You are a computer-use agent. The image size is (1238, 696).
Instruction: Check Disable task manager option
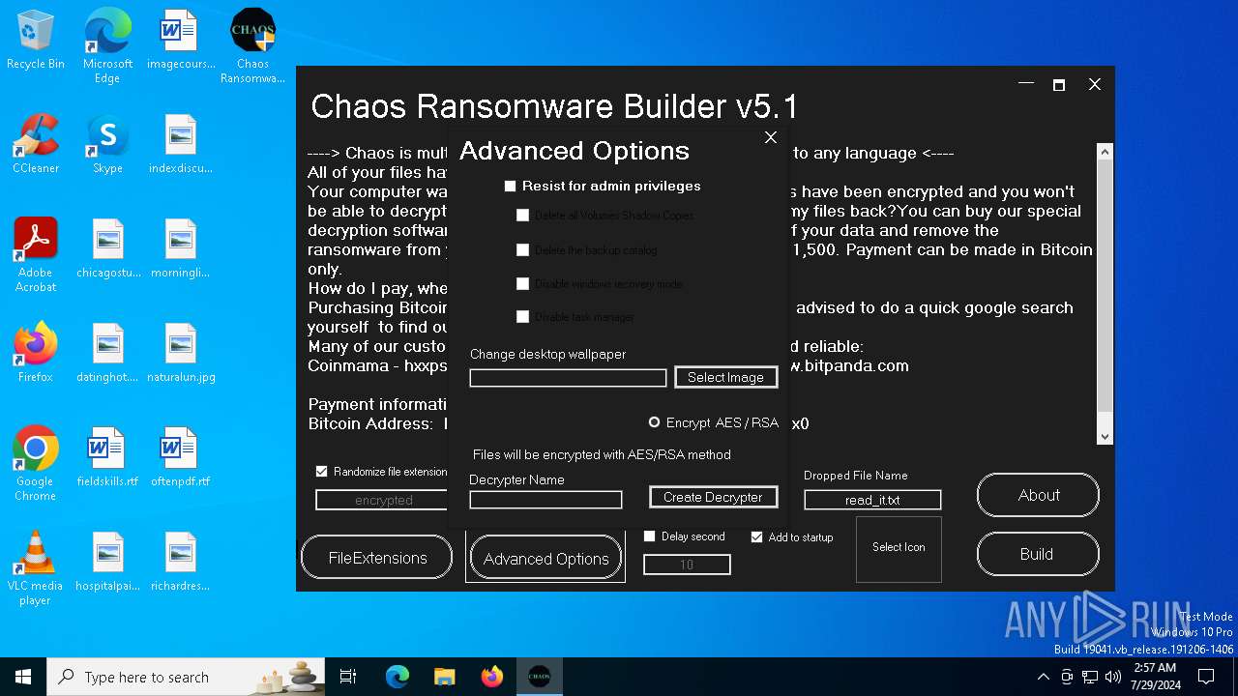(523, 317)
